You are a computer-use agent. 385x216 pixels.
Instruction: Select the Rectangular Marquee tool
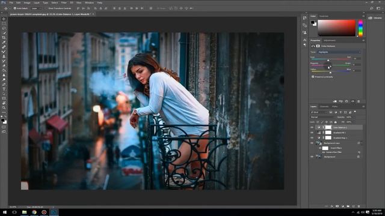(4, 23)
